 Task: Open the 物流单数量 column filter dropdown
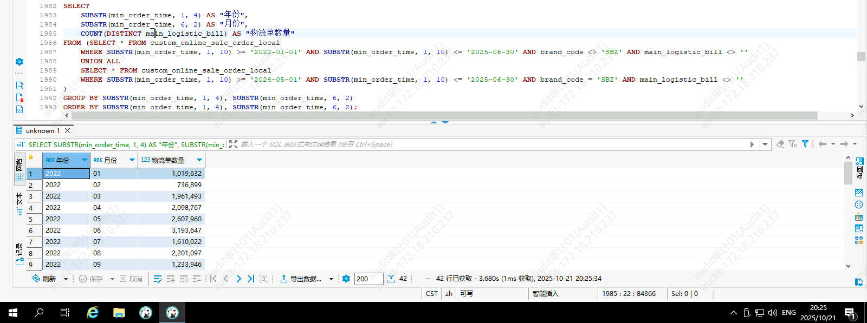[x=199, y=160]
